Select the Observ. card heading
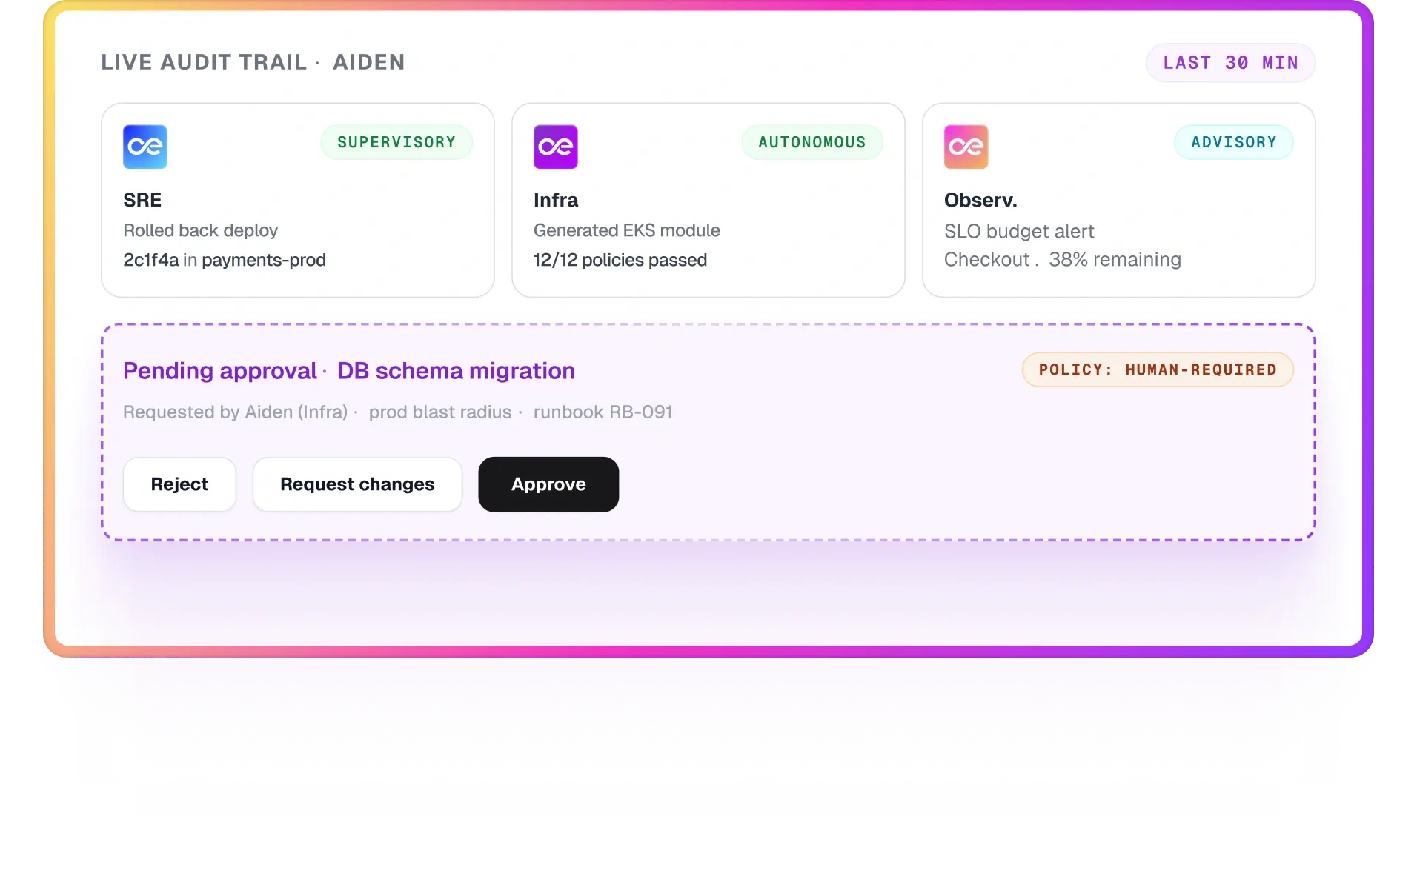Image resolution: width=1417 pixels, height=893 pixels. (980, 200)
